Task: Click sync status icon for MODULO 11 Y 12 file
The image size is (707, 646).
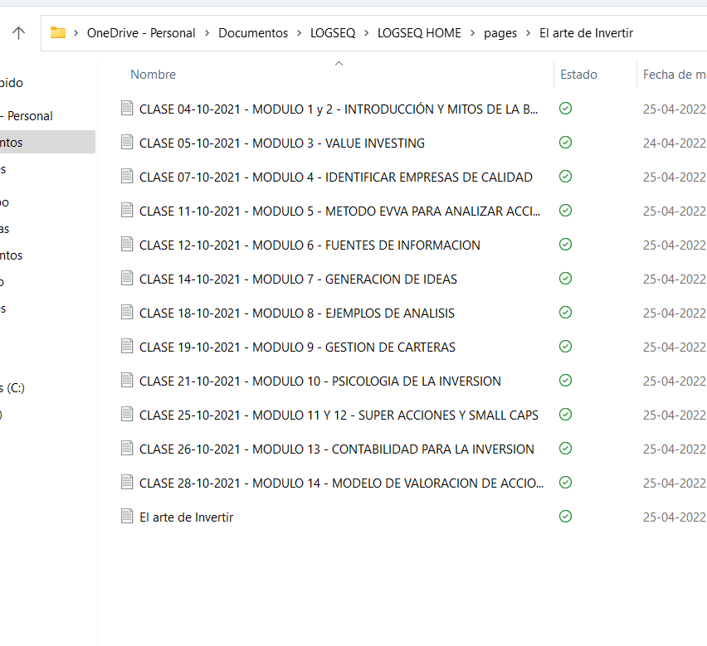Action: coord(565,415)
